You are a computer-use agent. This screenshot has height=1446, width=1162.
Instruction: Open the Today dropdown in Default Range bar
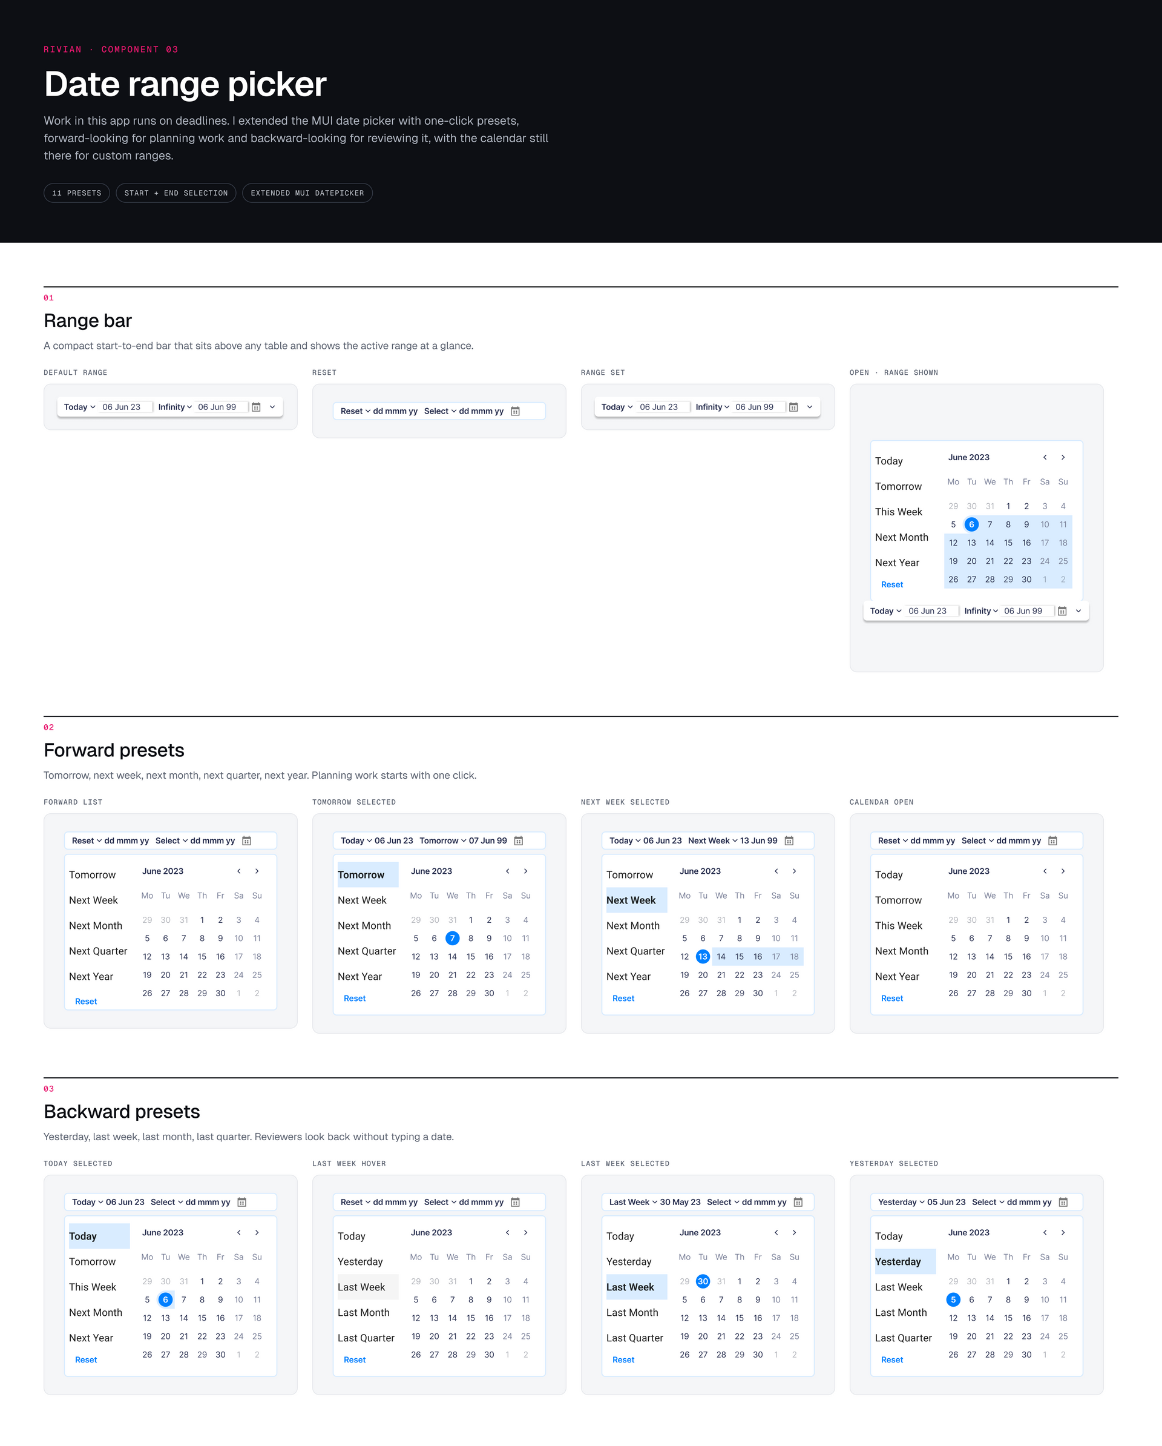pyautogui.click(x=79, y=407)
